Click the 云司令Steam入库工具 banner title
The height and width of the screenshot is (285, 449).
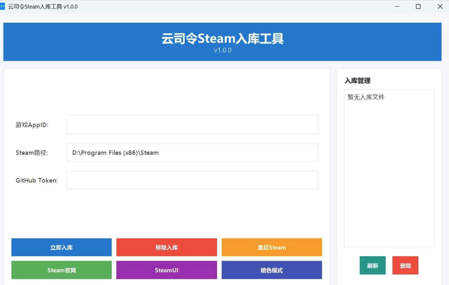[x=222, y=39]
